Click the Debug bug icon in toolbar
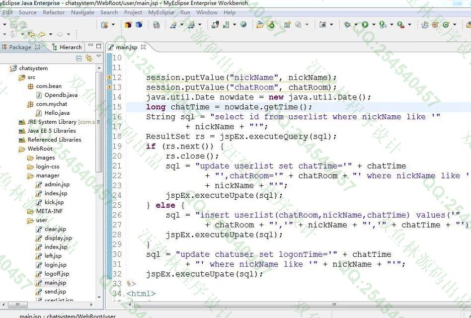Screen dimensions: 471x318 (347, 24)
